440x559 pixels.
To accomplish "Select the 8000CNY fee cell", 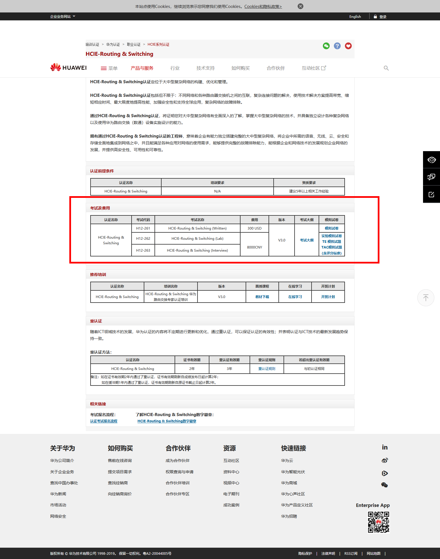I will click(x=255, y=245).
